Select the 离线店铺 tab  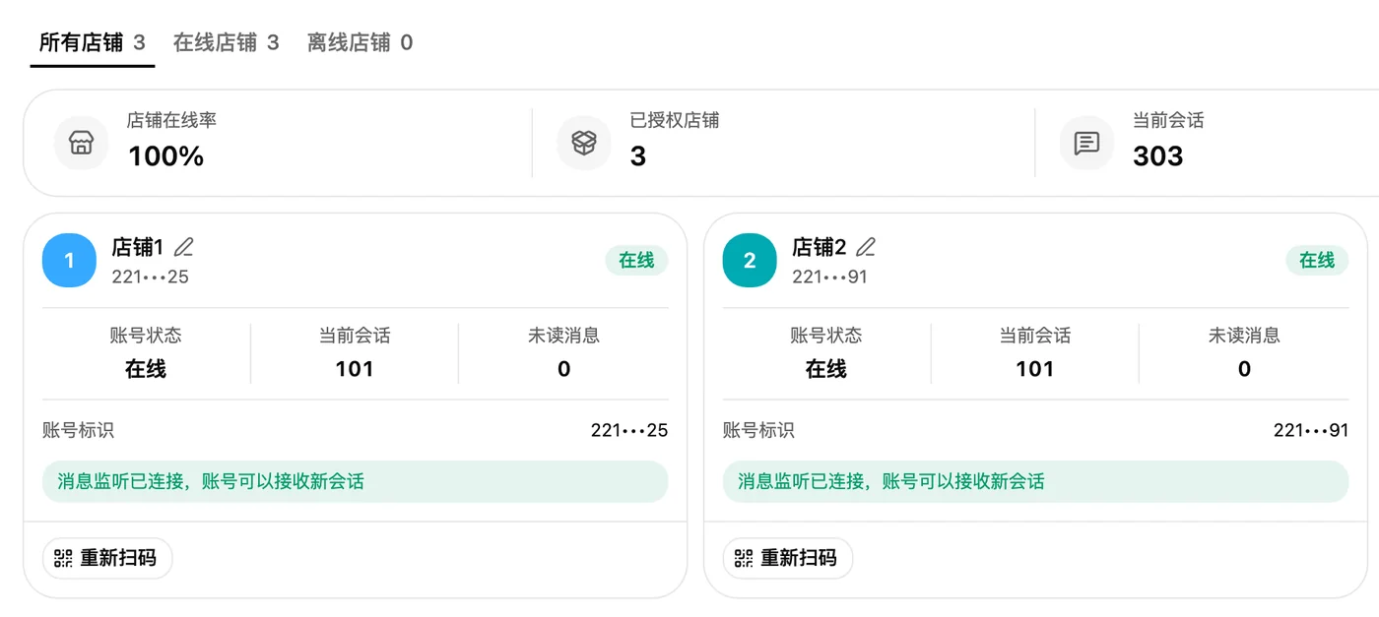tap(360, 42)
